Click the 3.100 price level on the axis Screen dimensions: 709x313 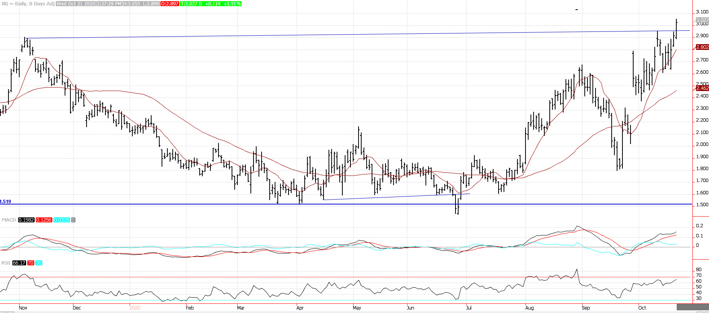(x=702, y=12)
